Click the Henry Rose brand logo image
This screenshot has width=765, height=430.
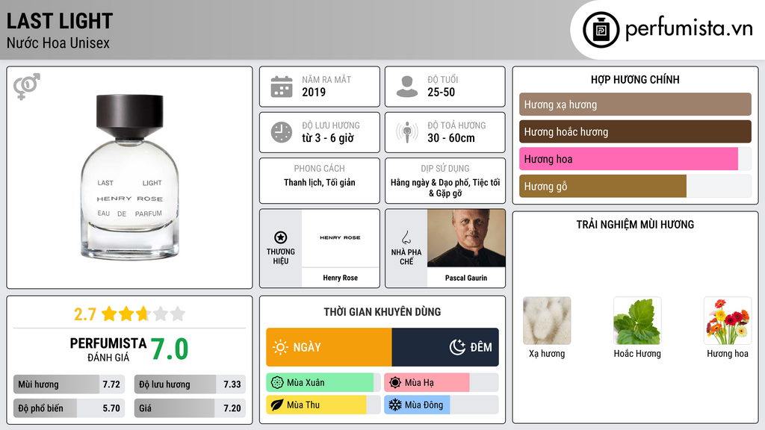point(340,238)
